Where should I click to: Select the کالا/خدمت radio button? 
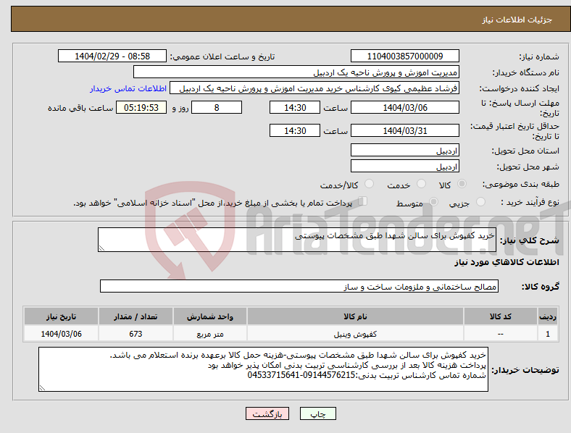(370, 184)
